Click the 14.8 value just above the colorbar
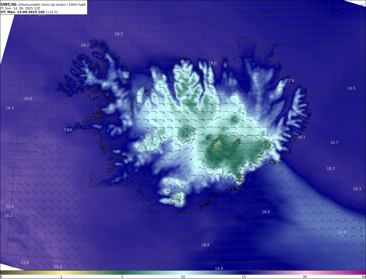The height and width of the screenshot is (279, 366). click(219, 269)
